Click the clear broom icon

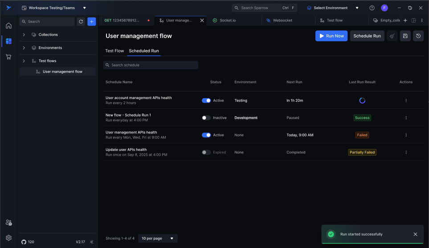[392, 36]
